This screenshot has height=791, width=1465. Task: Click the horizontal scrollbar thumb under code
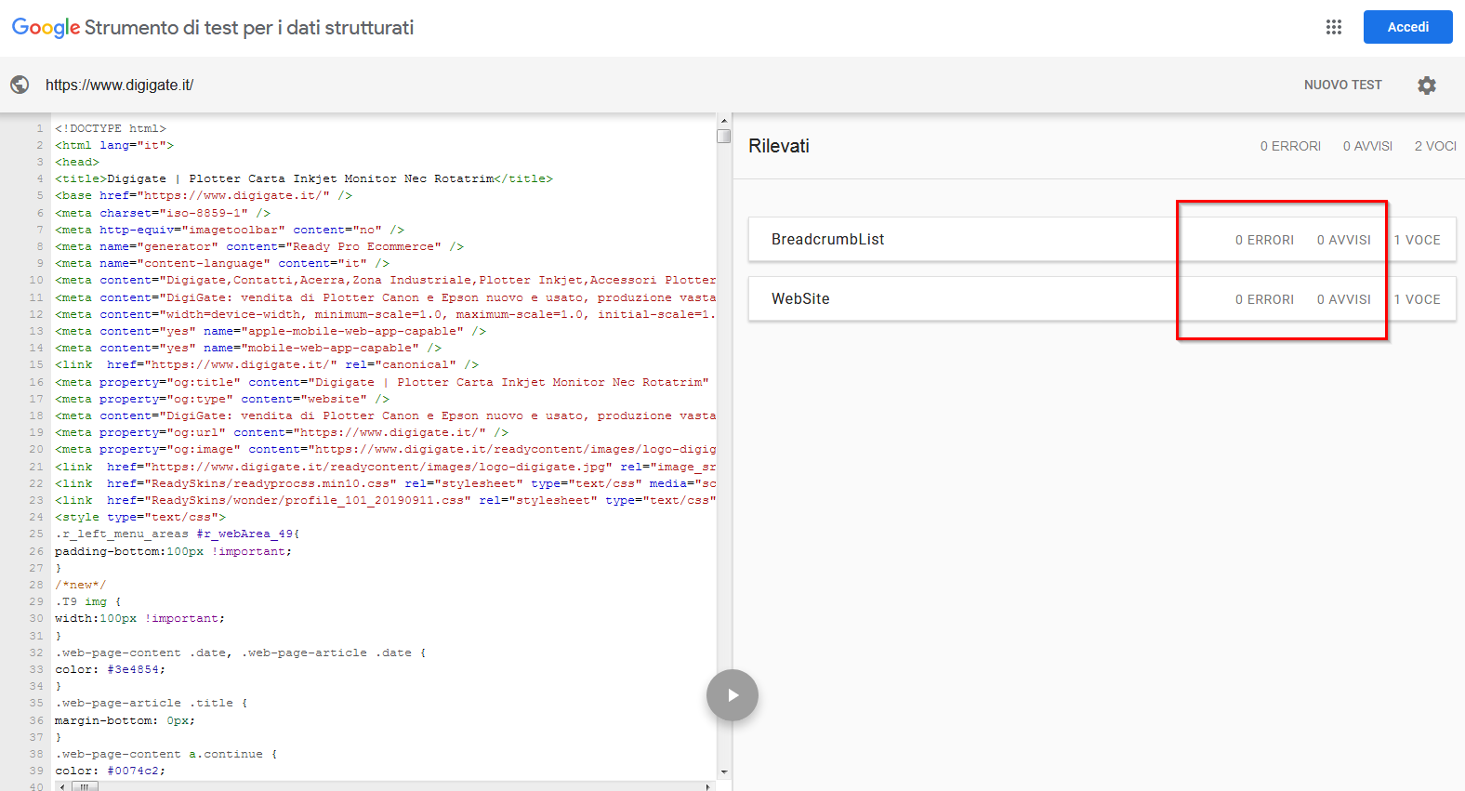[x=85, y=786]
